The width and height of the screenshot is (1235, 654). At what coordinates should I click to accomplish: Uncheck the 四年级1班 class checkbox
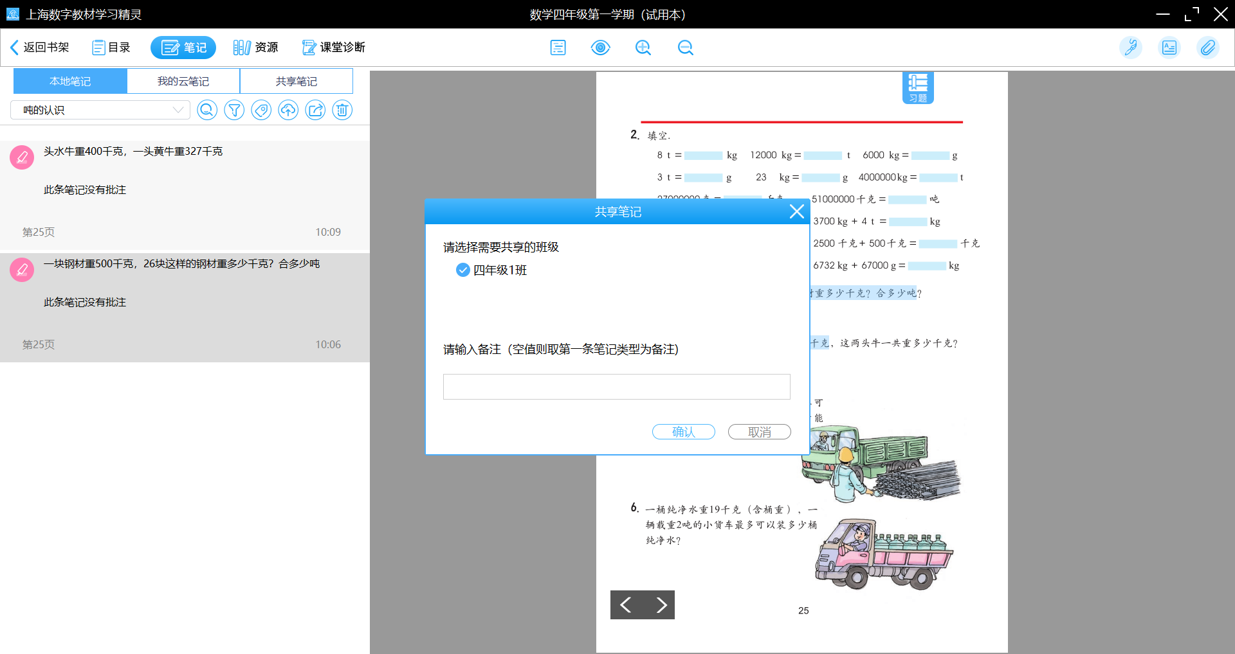click(x=462, y=270)
